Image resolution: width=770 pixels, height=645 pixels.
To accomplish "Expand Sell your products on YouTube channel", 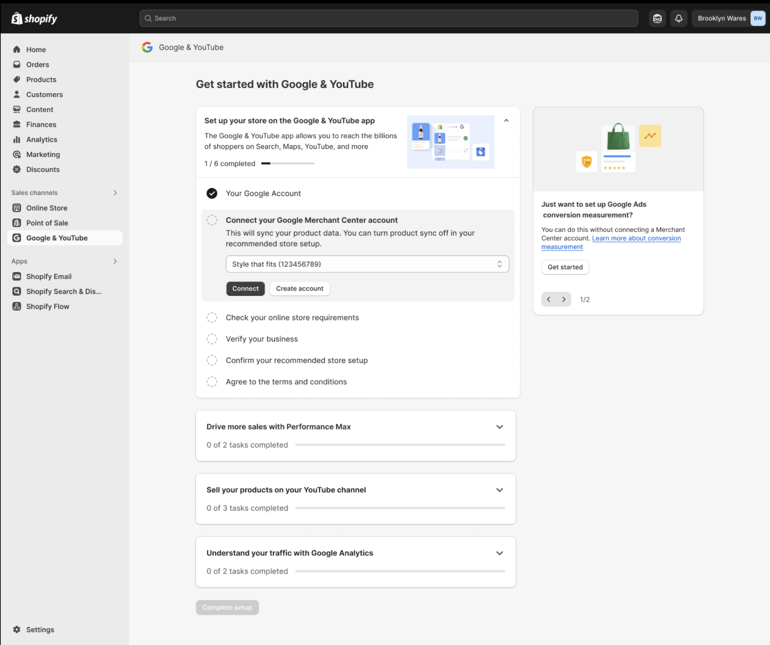I will 499,490.
